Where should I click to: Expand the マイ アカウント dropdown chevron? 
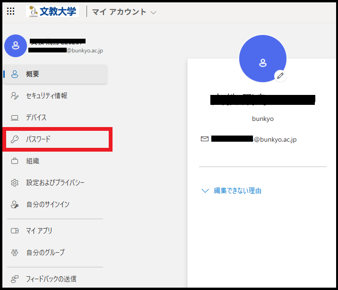coord(153,13)
